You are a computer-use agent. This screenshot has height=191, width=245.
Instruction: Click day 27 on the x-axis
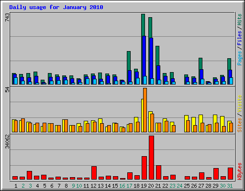pos(201,186)
